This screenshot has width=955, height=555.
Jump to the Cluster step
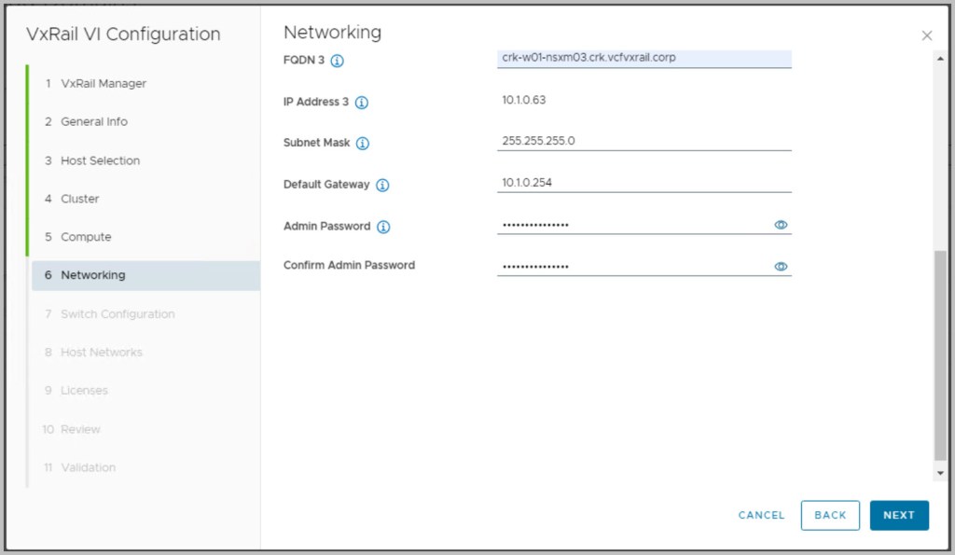(x=79, y=199)
